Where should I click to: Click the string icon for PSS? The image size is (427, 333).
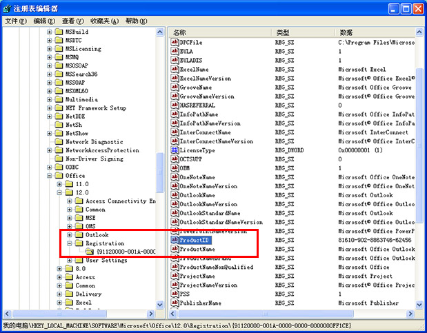(x=175, y=294)
